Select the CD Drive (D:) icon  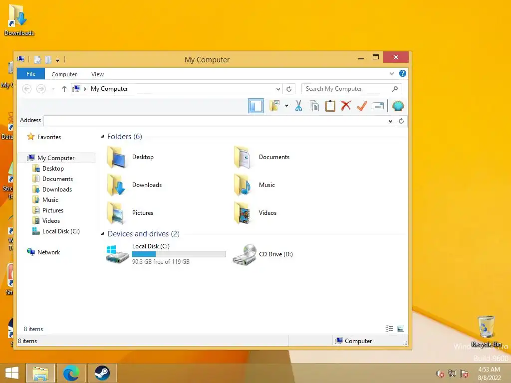tap(245, 254)
